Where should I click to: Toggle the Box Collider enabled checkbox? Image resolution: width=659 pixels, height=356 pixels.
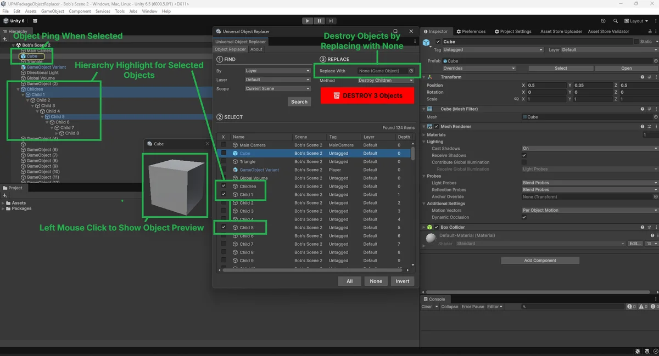(x=437, y=227)
